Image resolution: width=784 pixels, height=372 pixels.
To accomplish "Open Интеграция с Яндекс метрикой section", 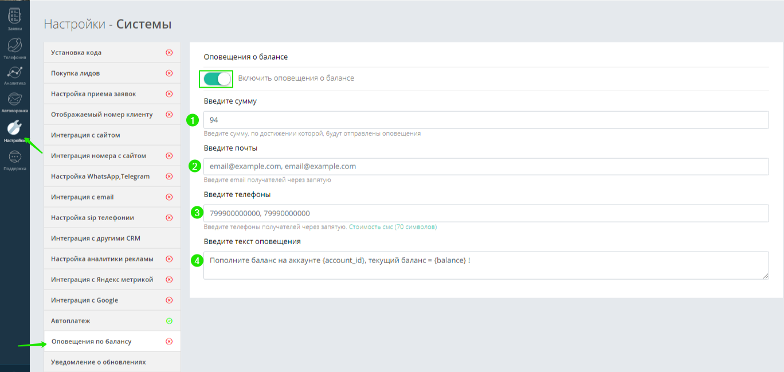I will 112,280.
